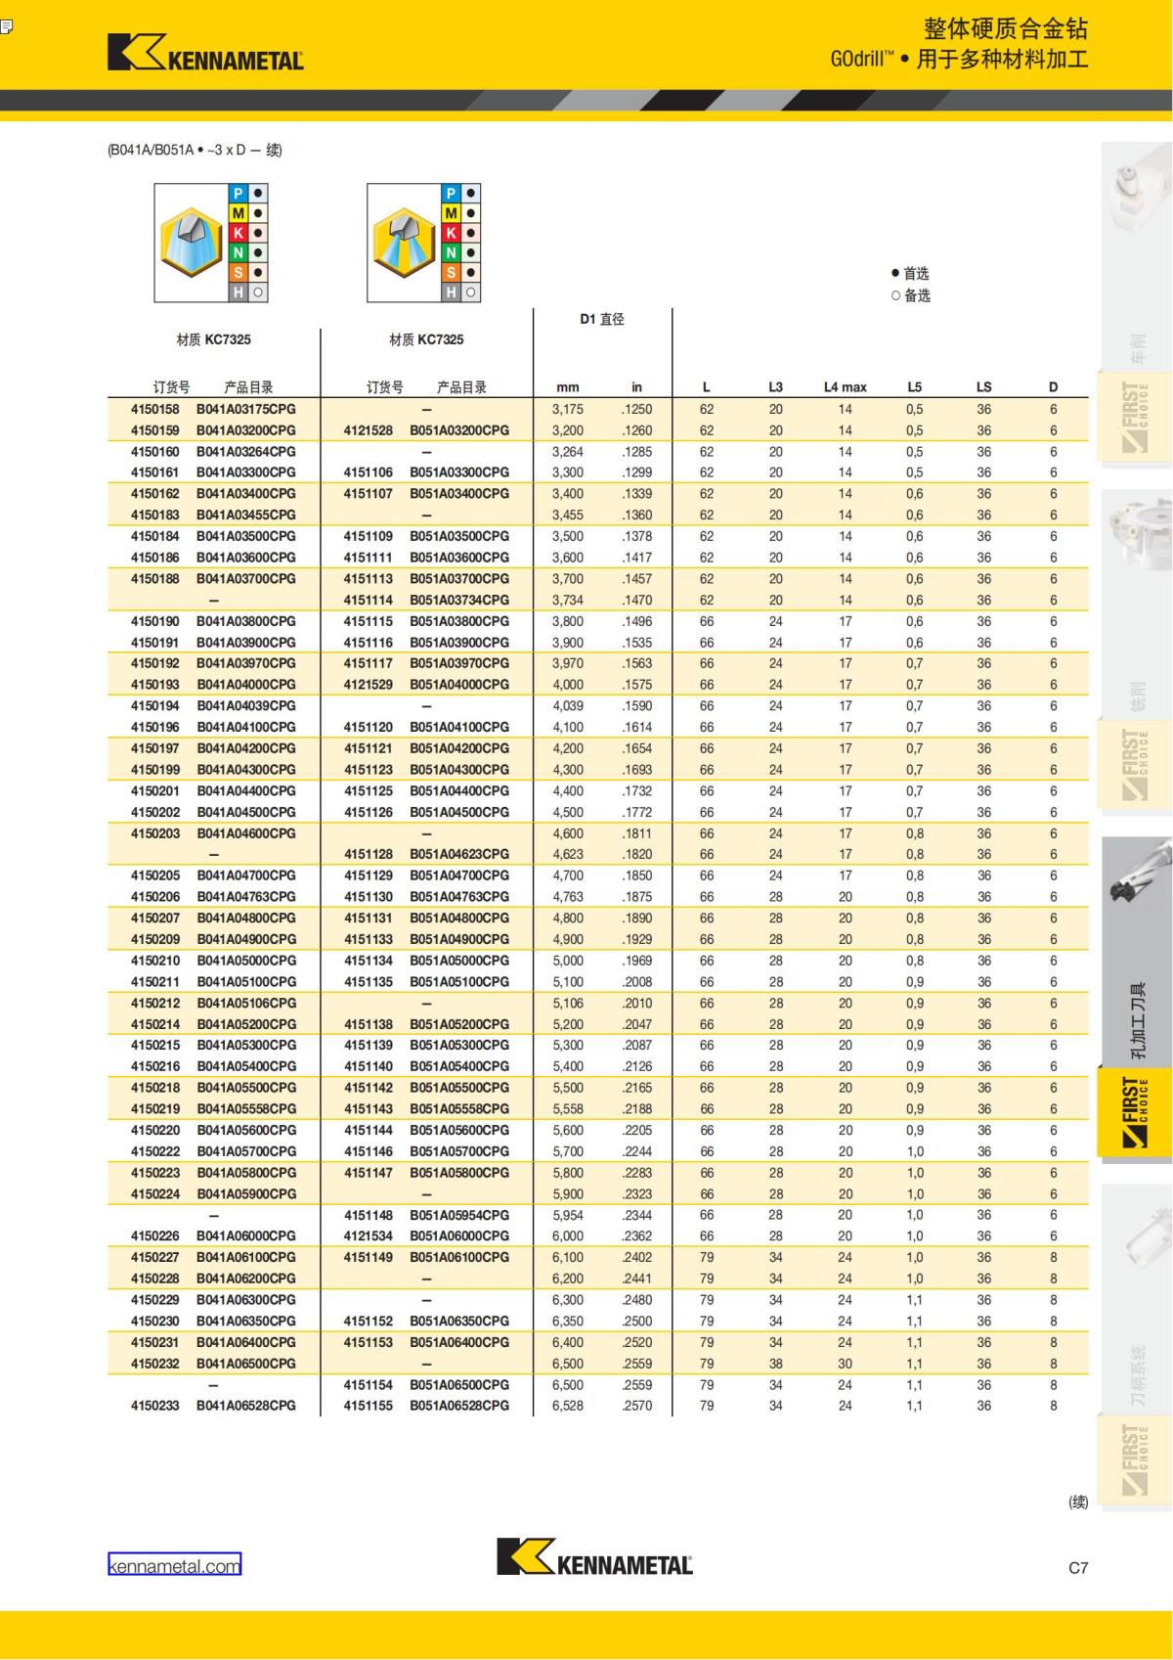Click the kennametal.com link
This screenshot has width=1173, height=1660.
click(174, 1565)
